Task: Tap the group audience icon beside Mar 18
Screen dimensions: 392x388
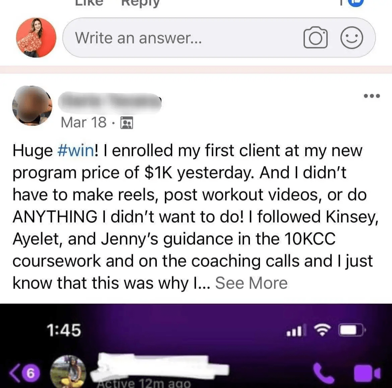Action: pyautogui.click(x=127, y=123)
